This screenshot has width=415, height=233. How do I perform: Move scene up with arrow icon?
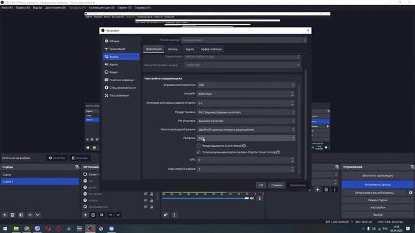tap(30, 215)
